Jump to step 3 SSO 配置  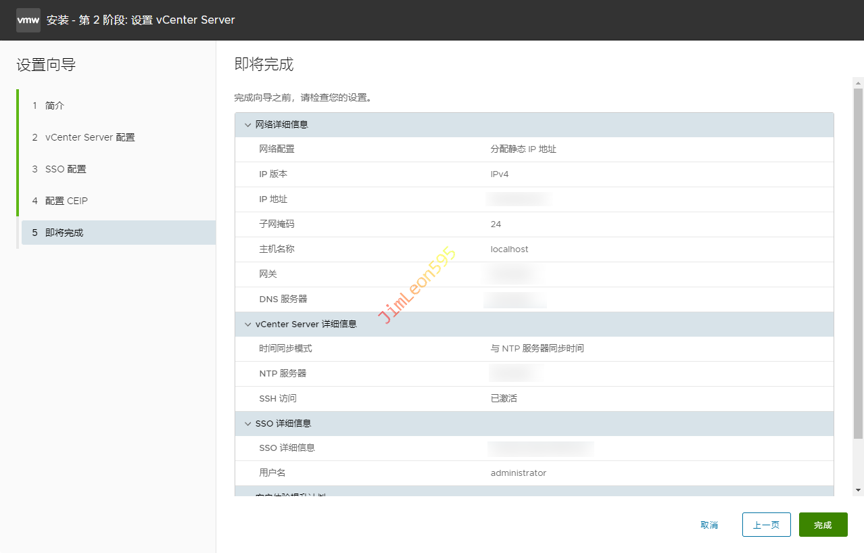[65, 169]
